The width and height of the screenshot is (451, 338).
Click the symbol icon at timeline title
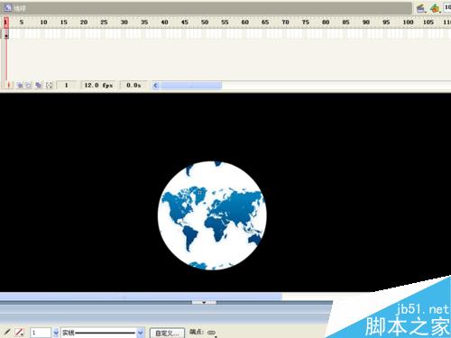click(7, 8)
